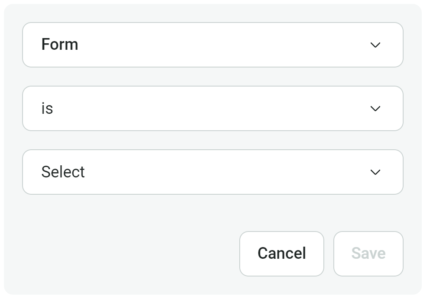Screen dimensions: 427x299
Task: Click the "Form" text label
Action: click(x=60, y=45)
